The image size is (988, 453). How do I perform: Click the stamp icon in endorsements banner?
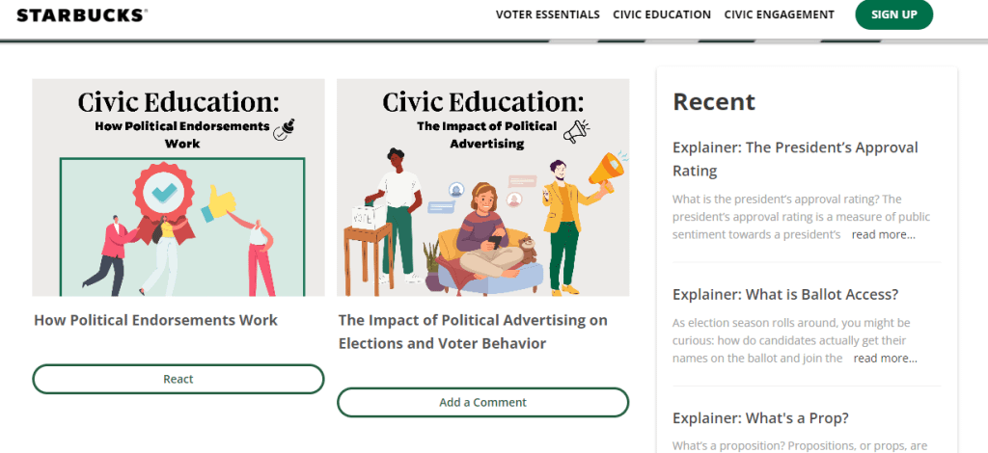pyautogui.click(x=285, y=128)
